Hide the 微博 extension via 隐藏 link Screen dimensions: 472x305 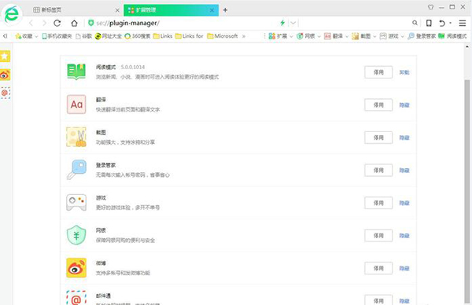404,268
